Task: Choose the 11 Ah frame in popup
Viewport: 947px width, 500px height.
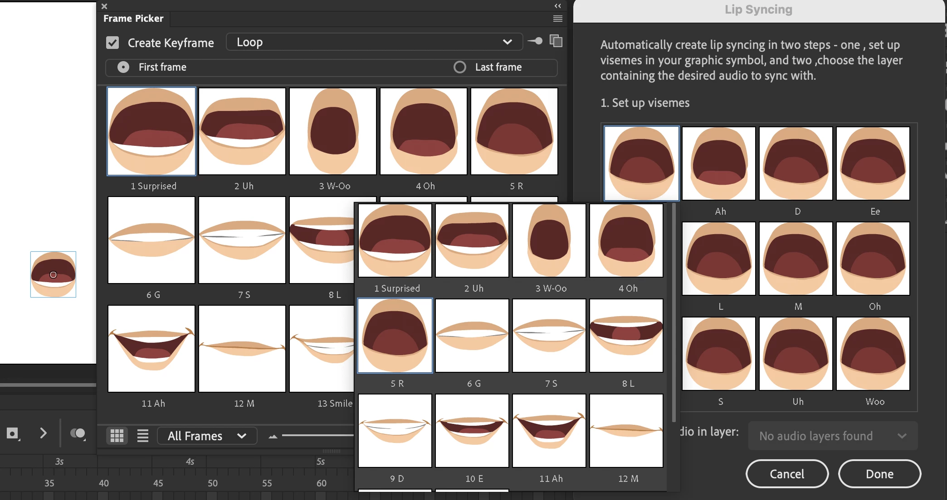Action: tap(549, 431)
